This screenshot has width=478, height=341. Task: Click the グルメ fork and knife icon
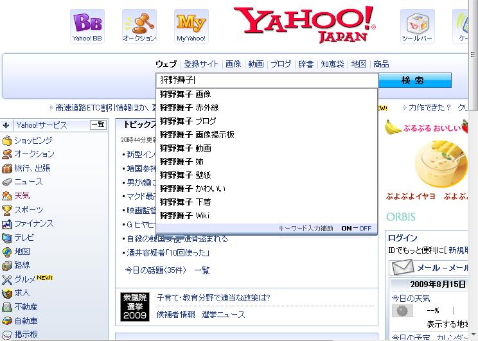pos(6,279)
